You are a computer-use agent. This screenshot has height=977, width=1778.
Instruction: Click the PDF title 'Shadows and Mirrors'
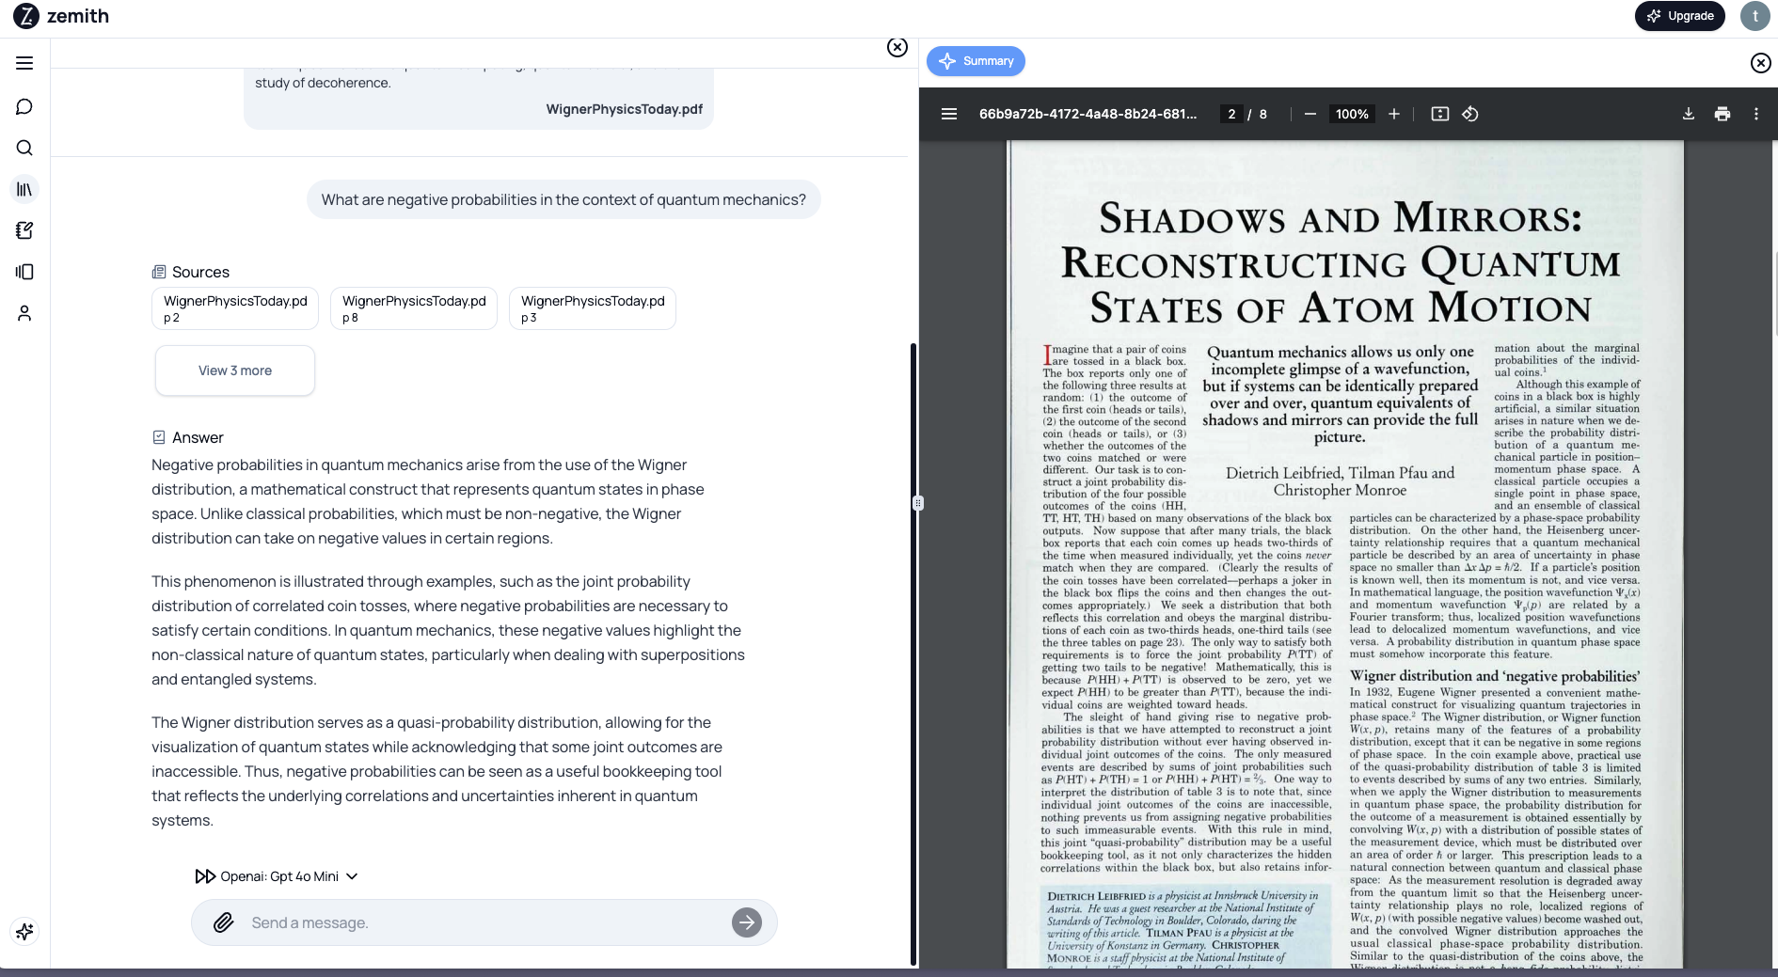[x=1341, y=262]
